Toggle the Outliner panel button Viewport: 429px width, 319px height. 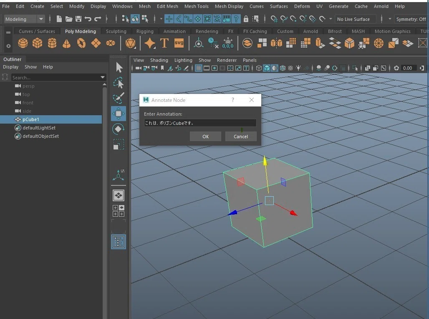click(119, 242)
